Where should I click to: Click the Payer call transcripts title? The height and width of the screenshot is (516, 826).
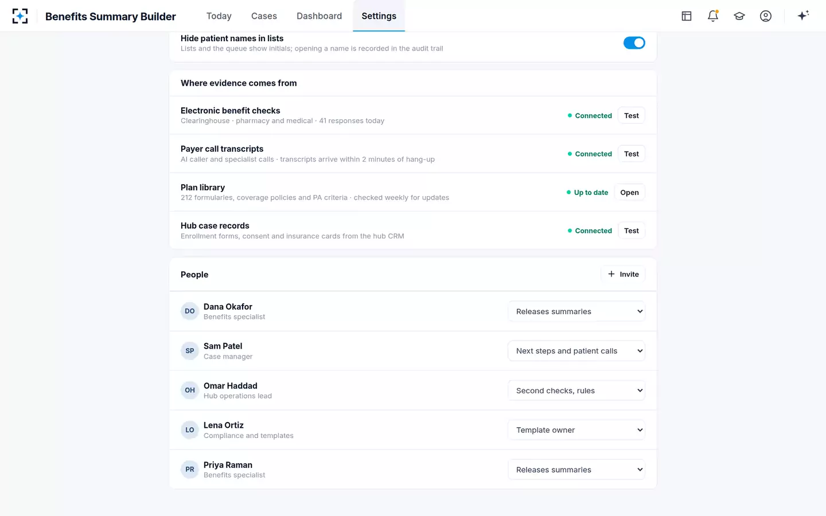pyautogui.click(x=222, y=149)
